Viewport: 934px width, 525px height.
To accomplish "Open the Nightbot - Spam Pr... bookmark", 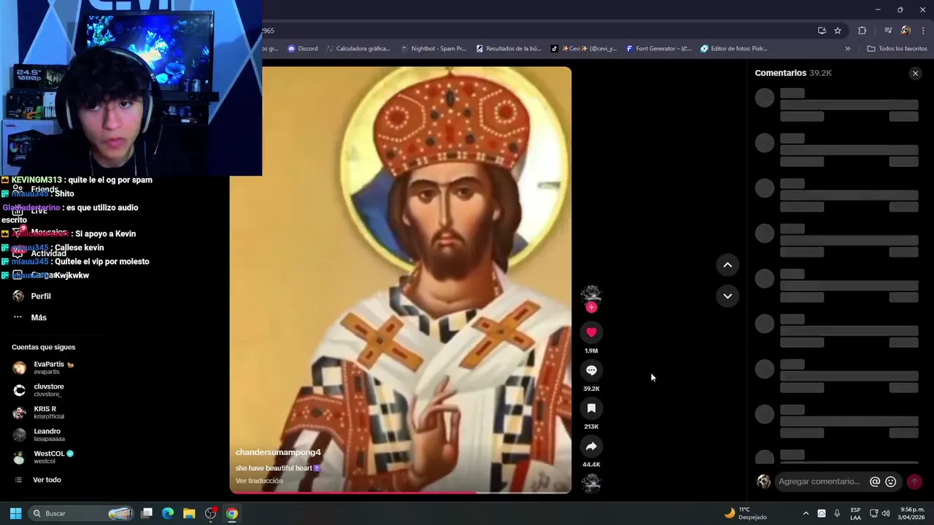I will pyautogui.click(x=433, y=49).
